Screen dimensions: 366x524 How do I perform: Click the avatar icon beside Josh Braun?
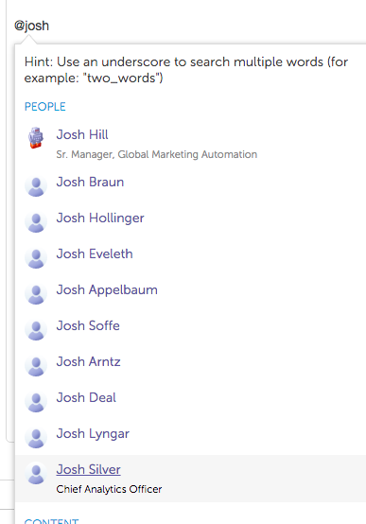[x=36, y=185]
